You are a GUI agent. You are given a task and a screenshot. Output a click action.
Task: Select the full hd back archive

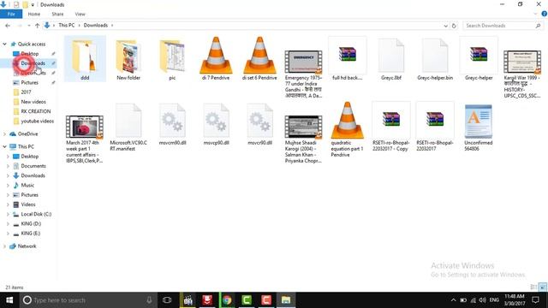(x=347, y=59)
